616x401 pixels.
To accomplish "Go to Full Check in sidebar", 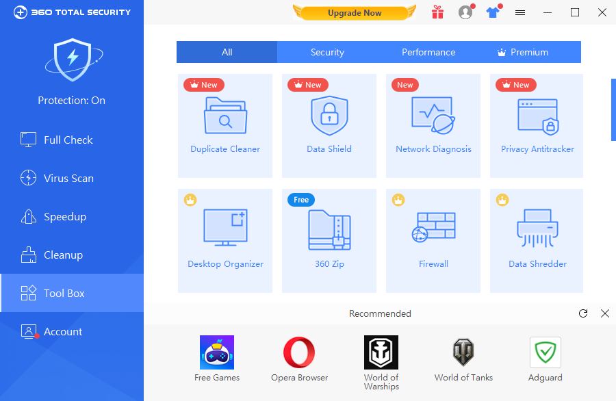I will (72, 140).
